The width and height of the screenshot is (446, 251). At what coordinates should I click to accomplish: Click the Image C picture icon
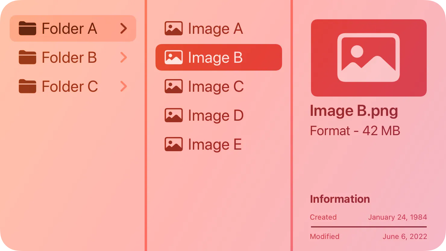point(174,86)
